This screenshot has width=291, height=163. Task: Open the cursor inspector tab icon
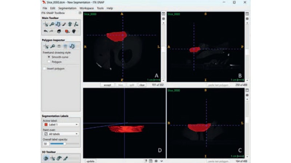46,46
